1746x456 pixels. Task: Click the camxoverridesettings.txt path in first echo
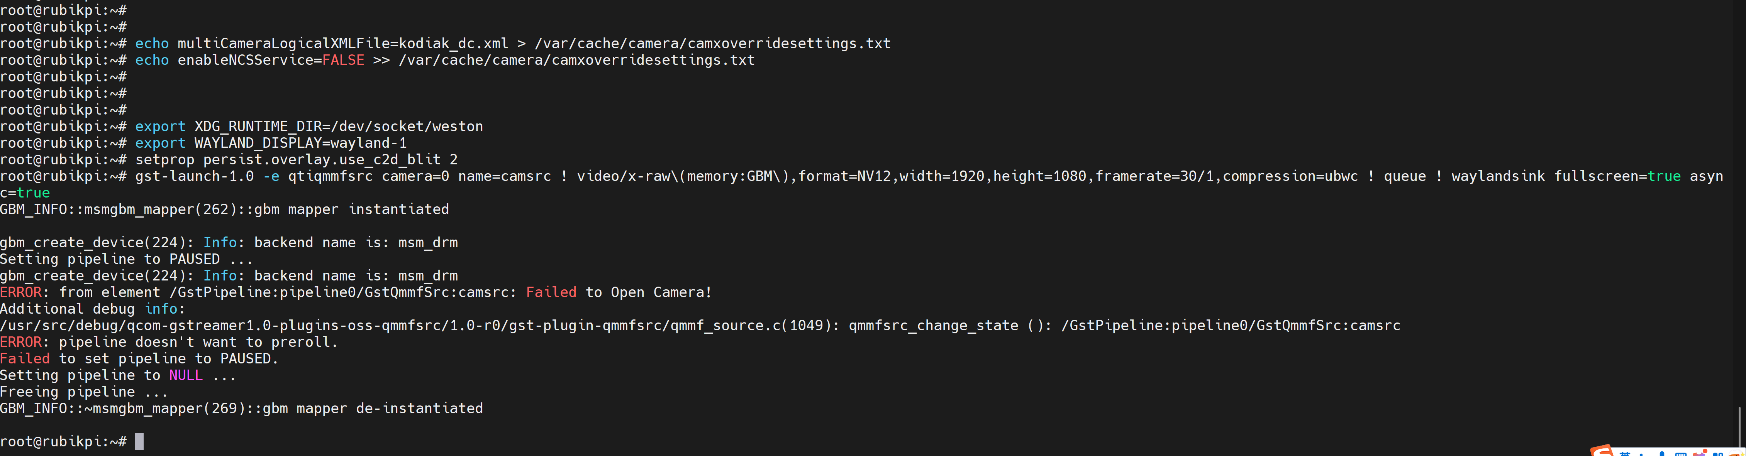pos(712,43)
